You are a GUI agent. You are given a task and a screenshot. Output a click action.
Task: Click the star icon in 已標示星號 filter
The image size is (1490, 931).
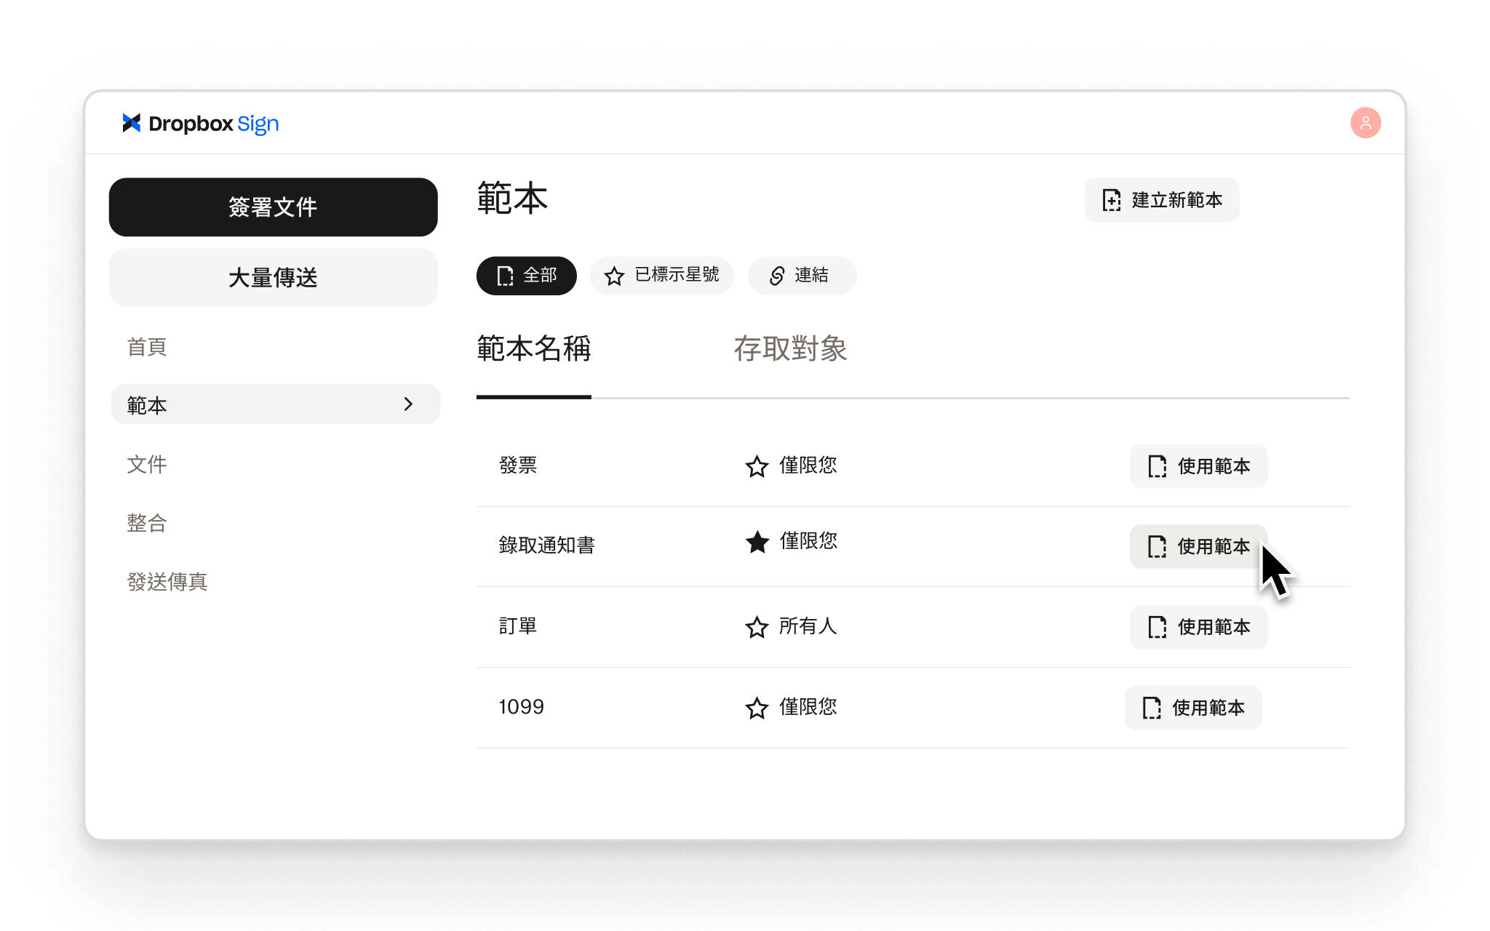[x=614, y=276]
